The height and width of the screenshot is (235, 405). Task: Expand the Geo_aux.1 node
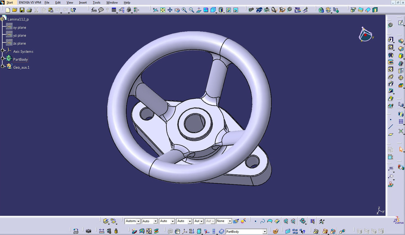coord(3,66)
